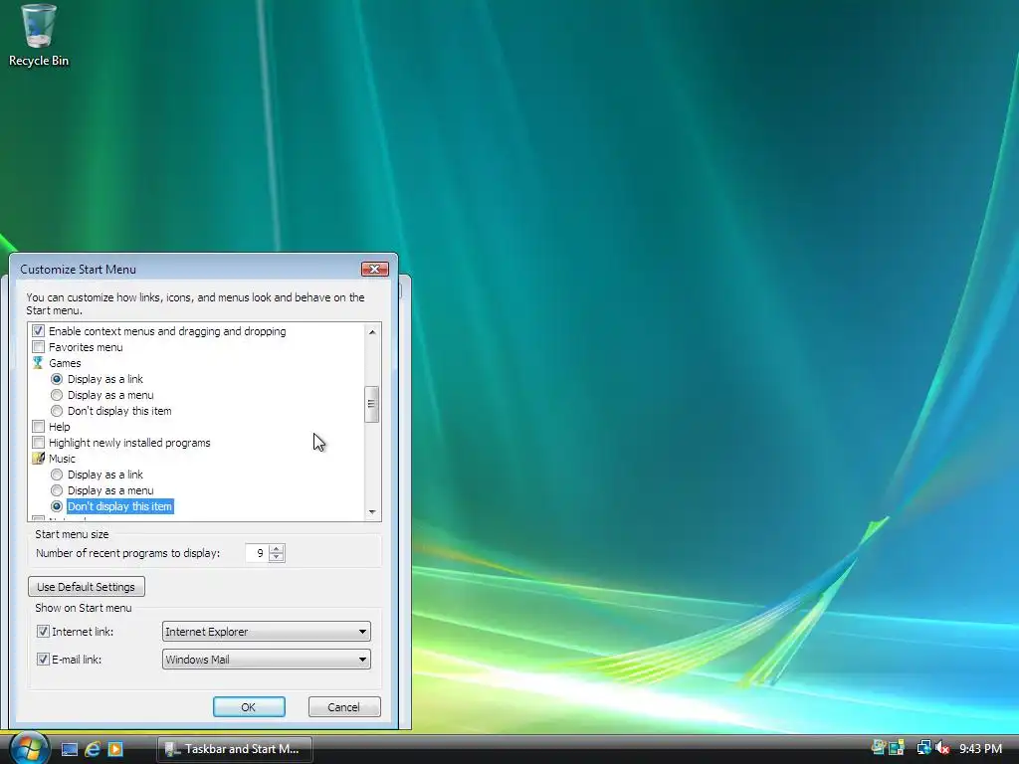The width and height of the screenshot is (1019, 764).
Task: Uncheck Enable context menus and dragging
Action: [x=39, y=330]
